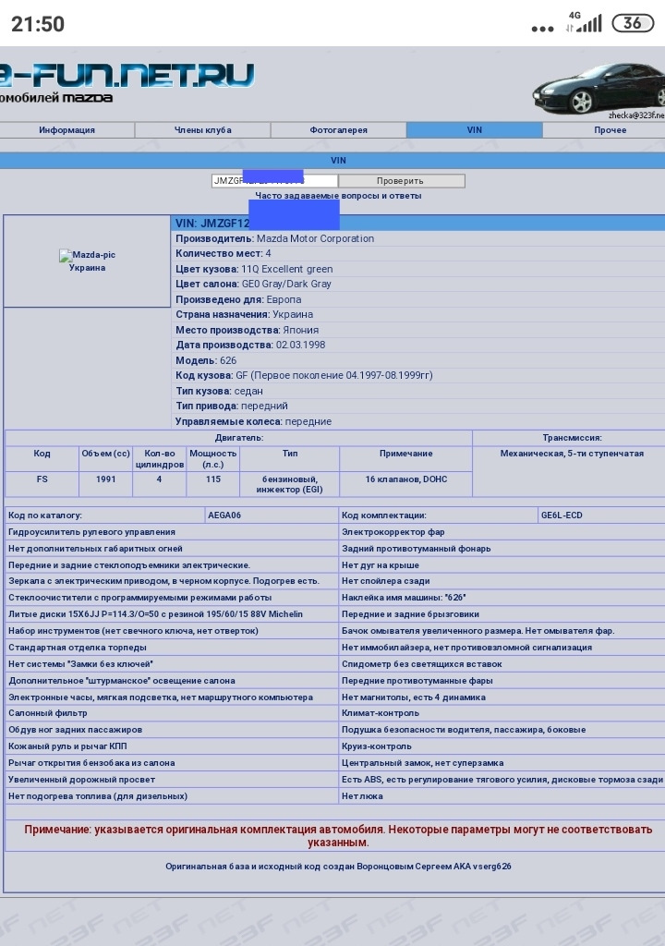Click Стандартная отделка торпеды row
Image resolution: width=665 pixels, height=946 pixels.
click(172, 648)
